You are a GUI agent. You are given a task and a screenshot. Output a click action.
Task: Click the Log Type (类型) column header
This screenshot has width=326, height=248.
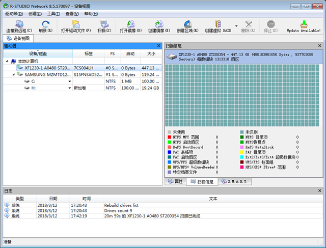click(20, 199)
